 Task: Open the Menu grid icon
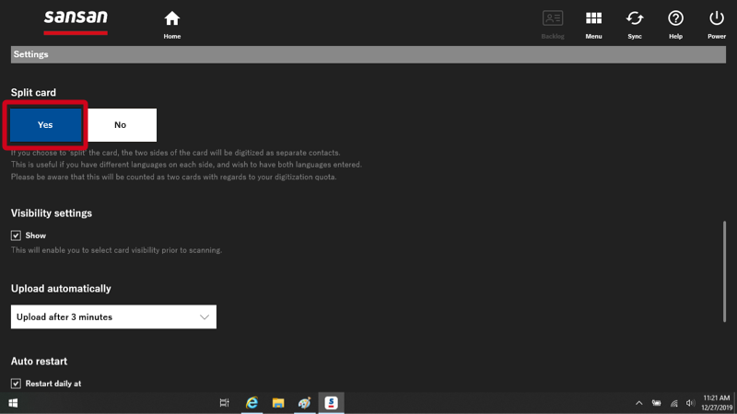click(593, 23)
